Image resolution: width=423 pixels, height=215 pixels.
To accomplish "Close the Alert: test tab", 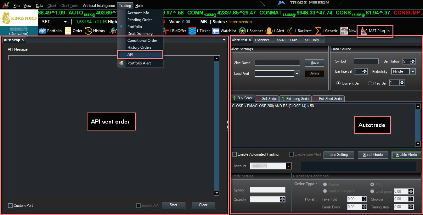I will (250, 40).
